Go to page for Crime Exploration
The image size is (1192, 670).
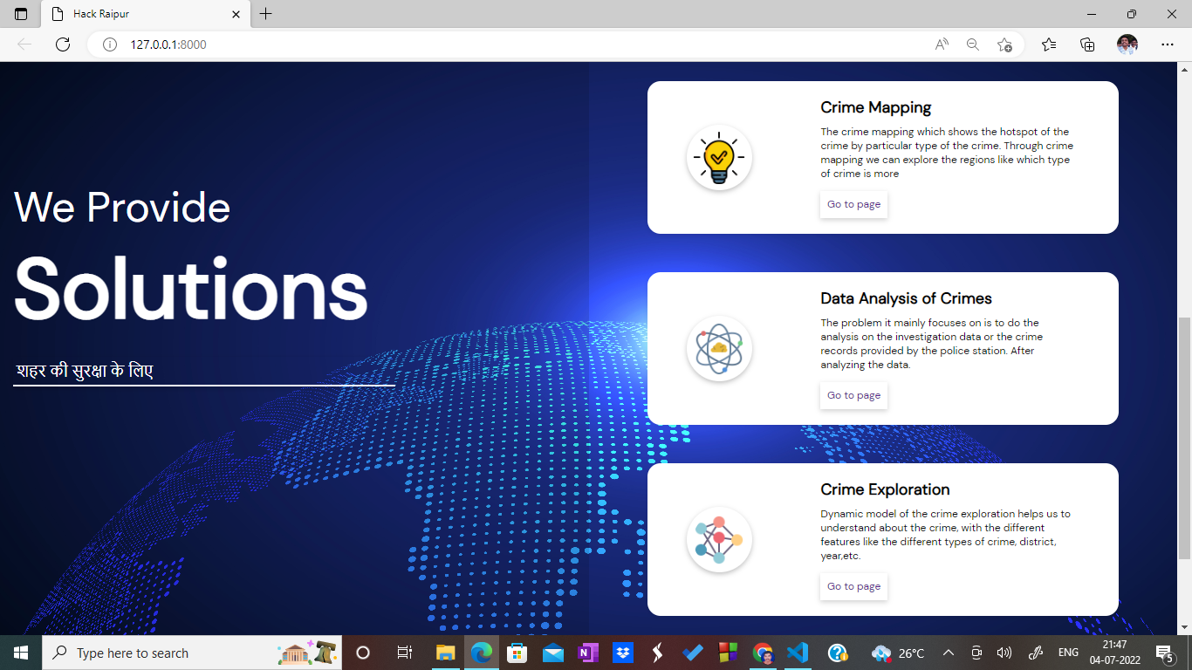coord(853,586)
